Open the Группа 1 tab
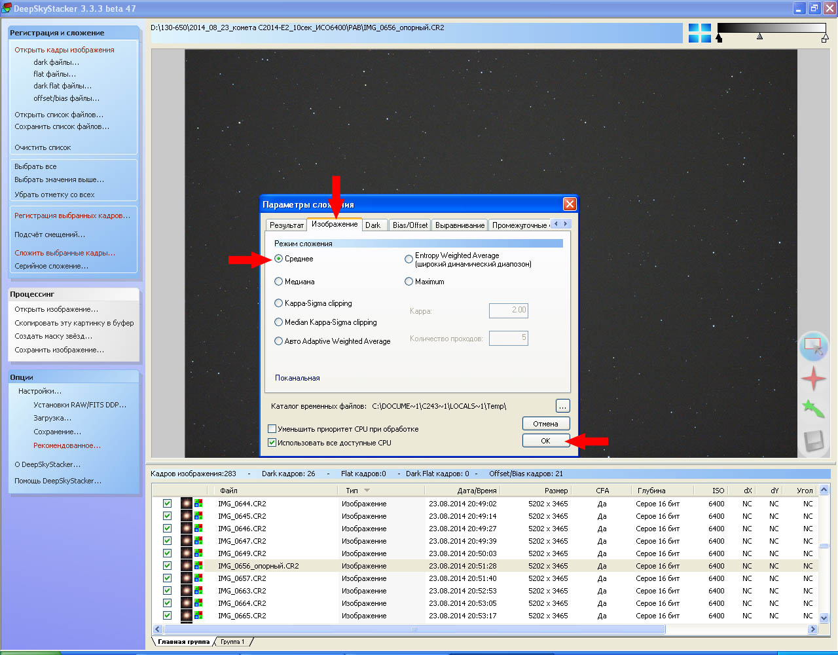Screen dimensions: 838x655 232,642
